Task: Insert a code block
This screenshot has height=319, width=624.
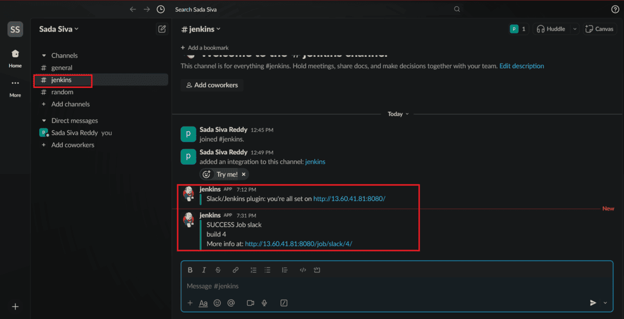Action: pos(317,270)
